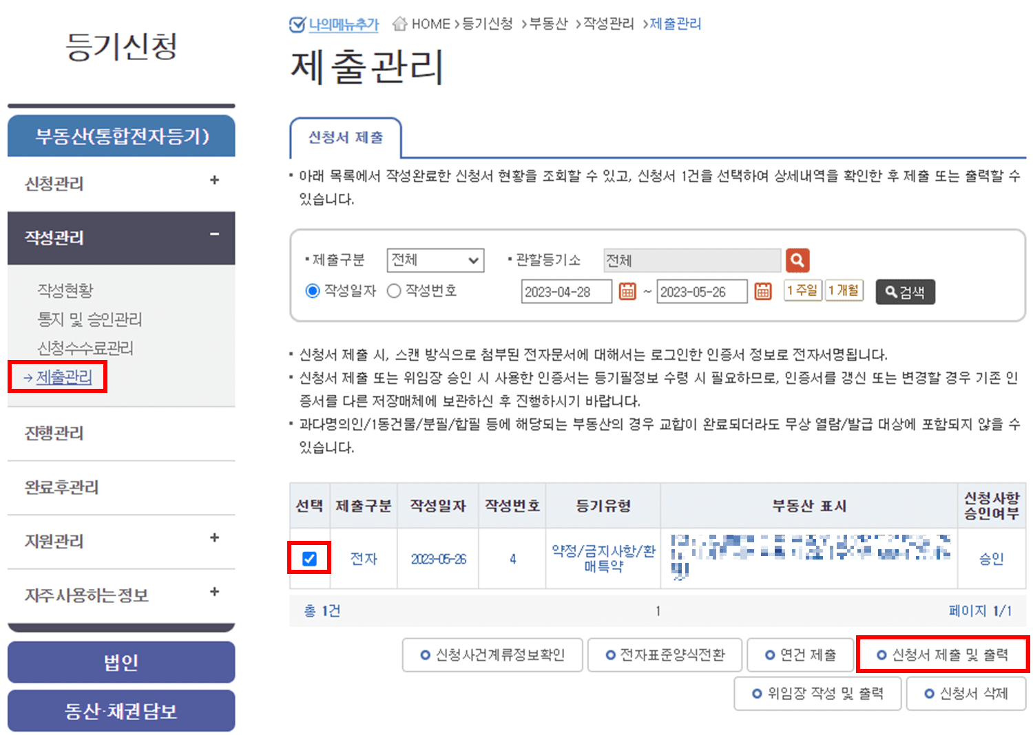Screen dimensions: 1033x735
Task: Click 전자표준양식전환 button
Action: (x=665, y=655)
